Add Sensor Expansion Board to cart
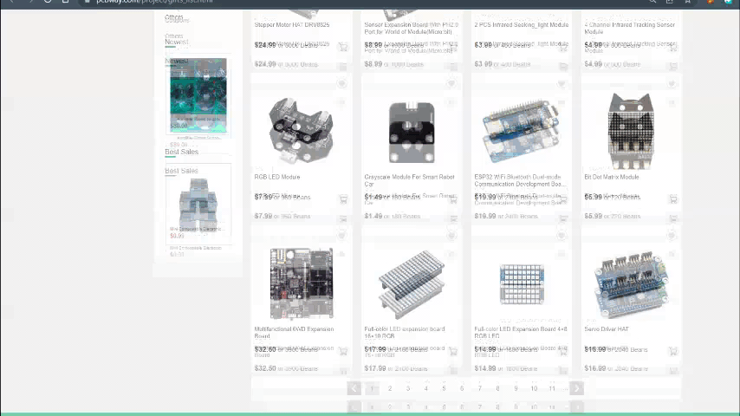 point(453,47)
